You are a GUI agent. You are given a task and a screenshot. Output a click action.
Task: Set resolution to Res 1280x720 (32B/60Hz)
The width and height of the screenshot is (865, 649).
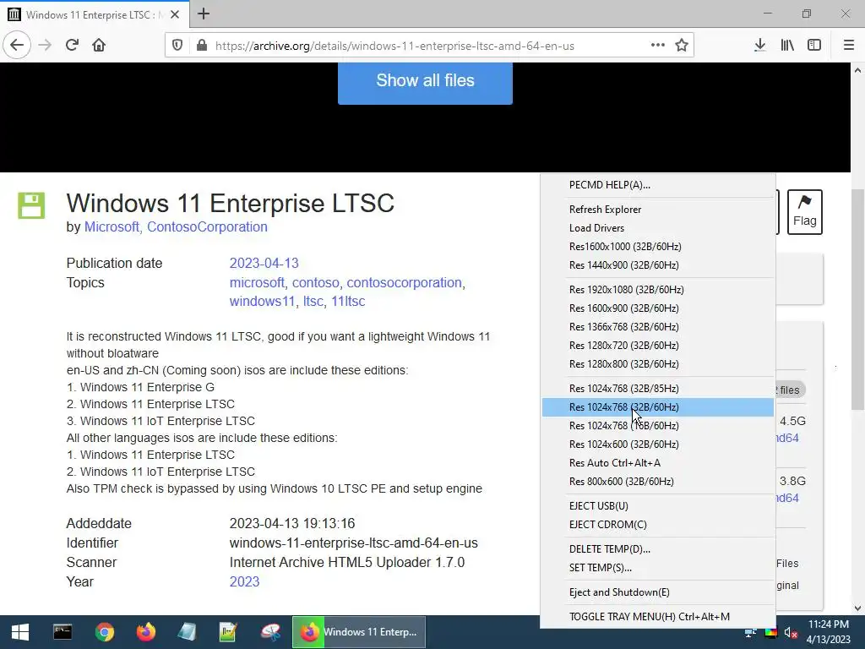[x=657, y=346]
